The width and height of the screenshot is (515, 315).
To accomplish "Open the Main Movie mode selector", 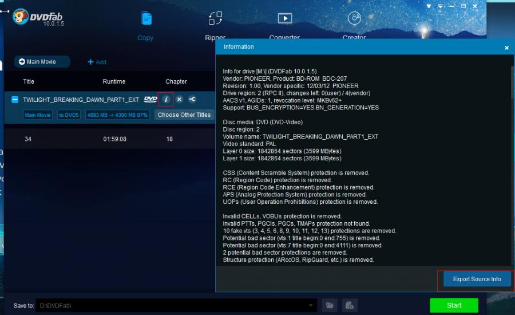I will (42, 61).
